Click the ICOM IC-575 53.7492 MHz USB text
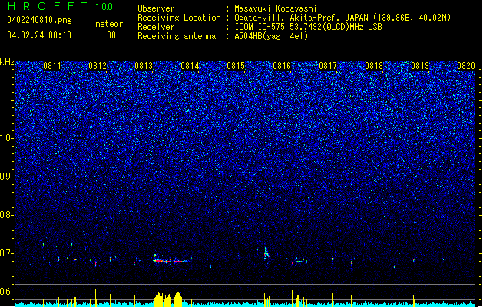483x307 pixels. pos(308,27)
